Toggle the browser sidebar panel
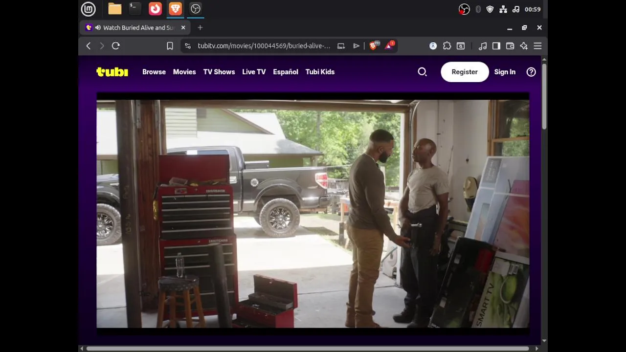 pos(496,46)
